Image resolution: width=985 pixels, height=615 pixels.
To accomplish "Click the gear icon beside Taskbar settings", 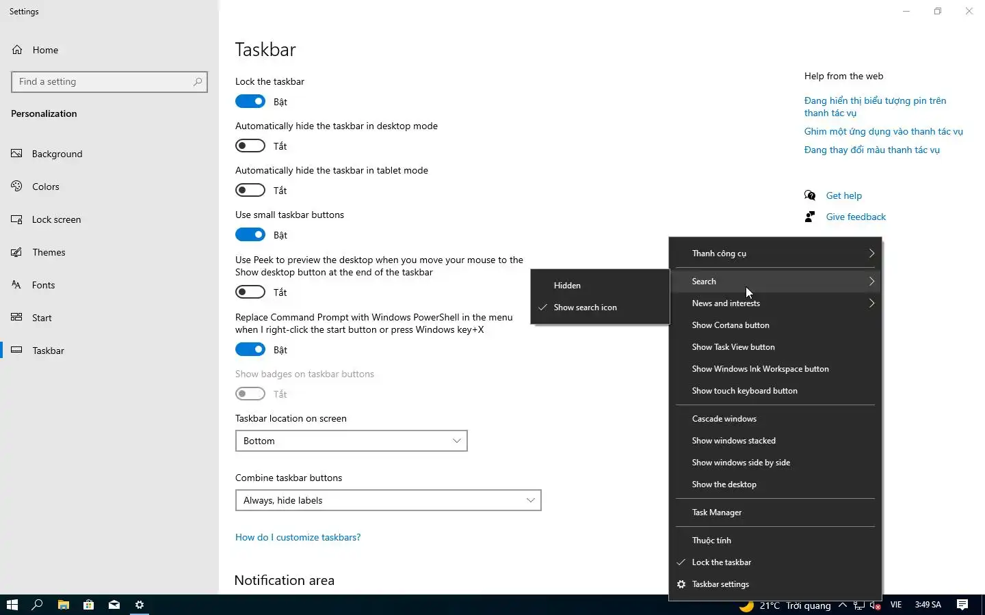I will point(681,584).
